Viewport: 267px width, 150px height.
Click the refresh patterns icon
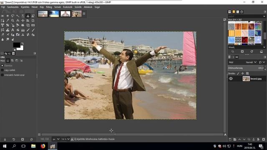(x=252, y=52)
